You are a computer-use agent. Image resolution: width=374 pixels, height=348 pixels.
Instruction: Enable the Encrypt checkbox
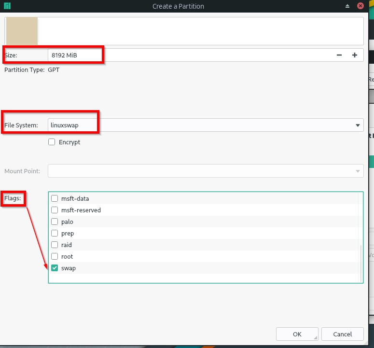click(x=52, y=142)
